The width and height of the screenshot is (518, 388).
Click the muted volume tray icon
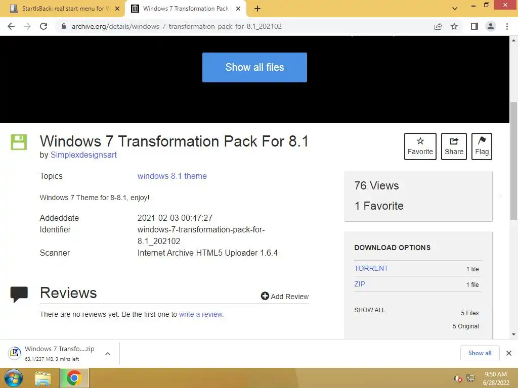point(458,379)
